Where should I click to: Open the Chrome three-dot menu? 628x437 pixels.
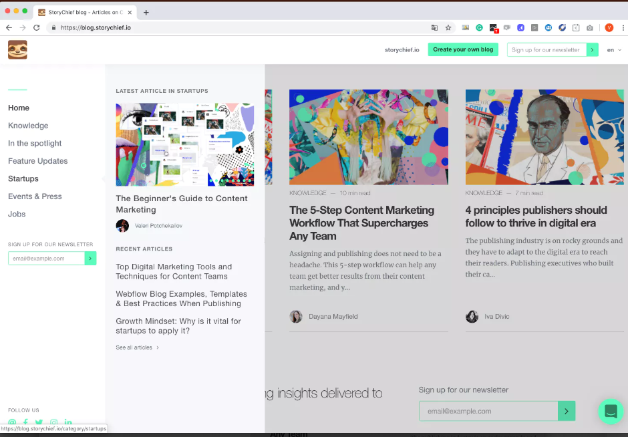(x=623, y=27)
